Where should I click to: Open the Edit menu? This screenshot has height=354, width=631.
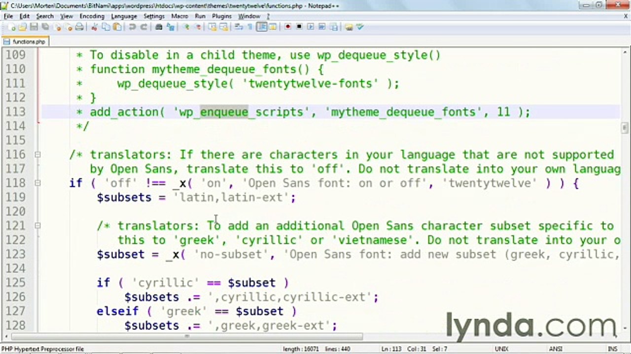click(25, 16)
